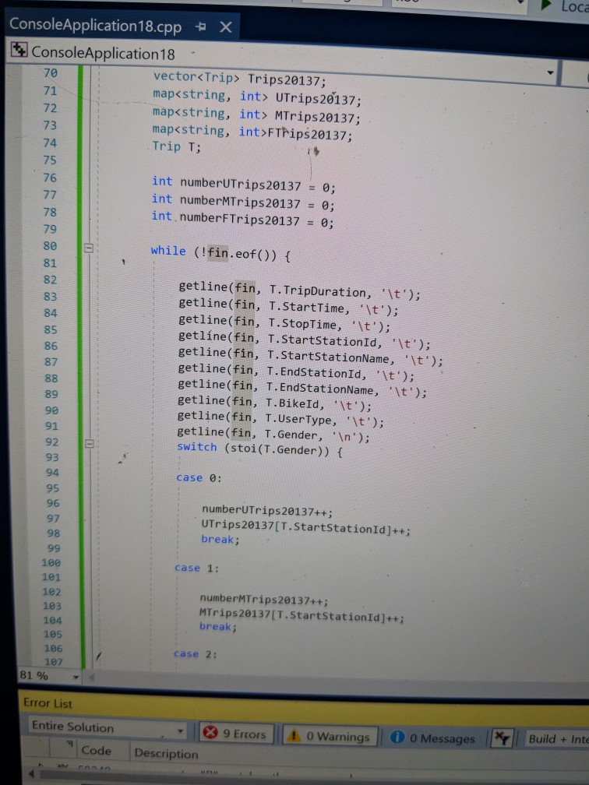Image resolution: width=589 pixels, height=785 pixels.
Task: Click the 'while (!fin.eof()) {' statement
Action: tap(221, 253)
